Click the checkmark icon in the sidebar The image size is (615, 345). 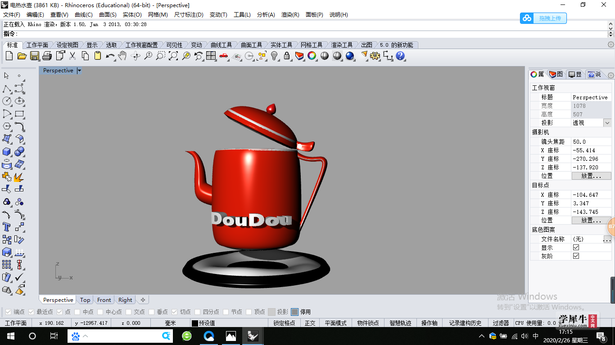(x=19, y=277)
